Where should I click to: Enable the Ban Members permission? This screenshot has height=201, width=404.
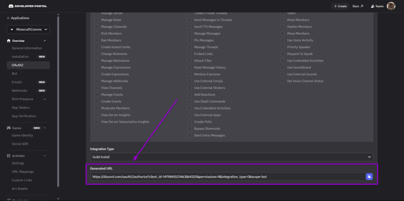(x=97, y=40)
